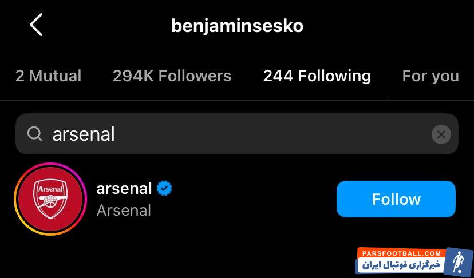Go to the For you tab
Image resolution: width=474 pixels, height=278 pixels.
430,76
